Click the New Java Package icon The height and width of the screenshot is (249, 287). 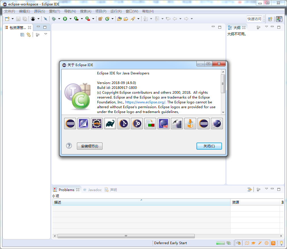100,19
